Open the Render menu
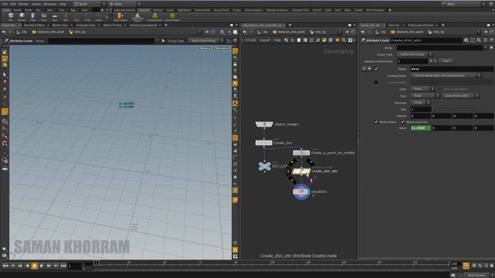Image resolution: width=495 pixels, height=278 pixels. pyautogui.click(x=23, y=4)
